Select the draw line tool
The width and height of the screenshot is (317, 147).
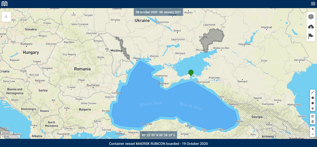tap(313, 92)
